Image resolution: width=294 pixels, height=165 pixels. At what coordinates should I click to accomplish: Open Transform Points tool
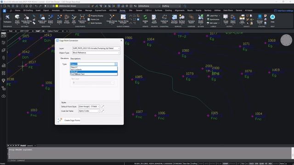[x=82, y=19]
